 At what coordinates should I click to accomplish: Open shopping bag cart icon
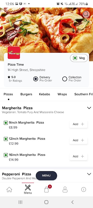pyautogui.click(x=47, y=190)
